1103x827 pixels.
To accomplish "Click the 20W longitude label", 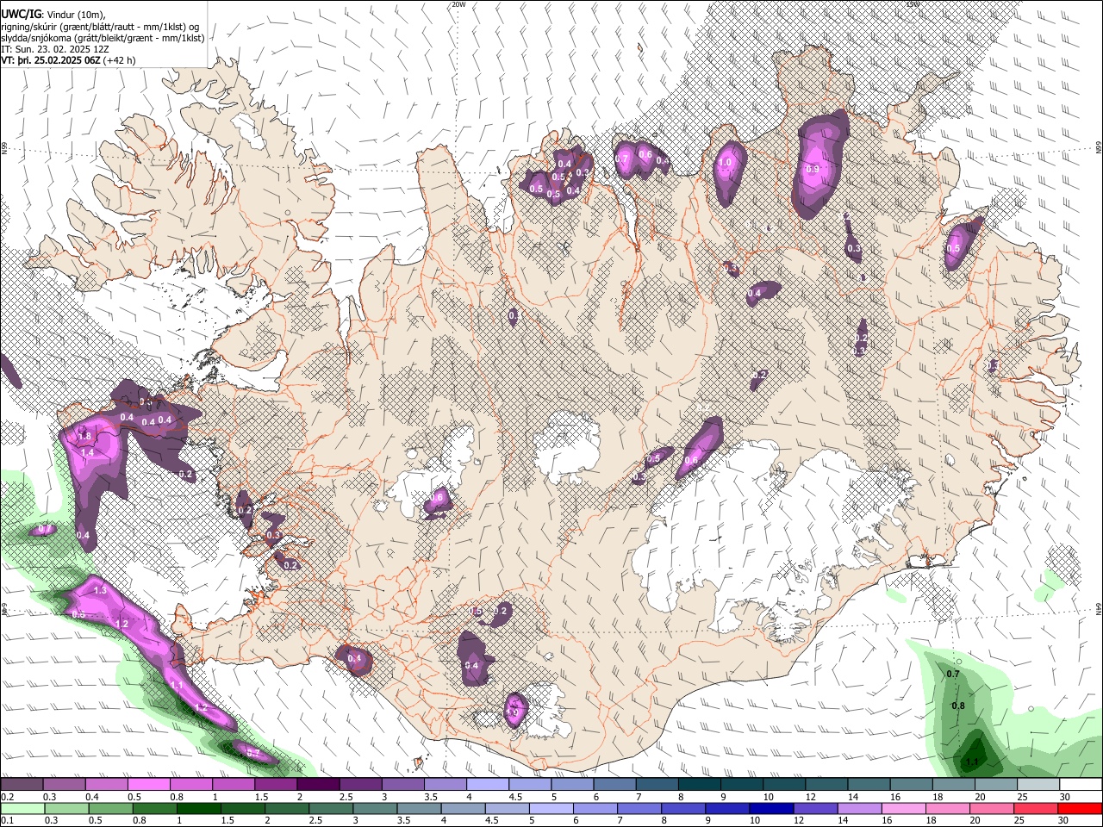I will [x=458, y=5].
